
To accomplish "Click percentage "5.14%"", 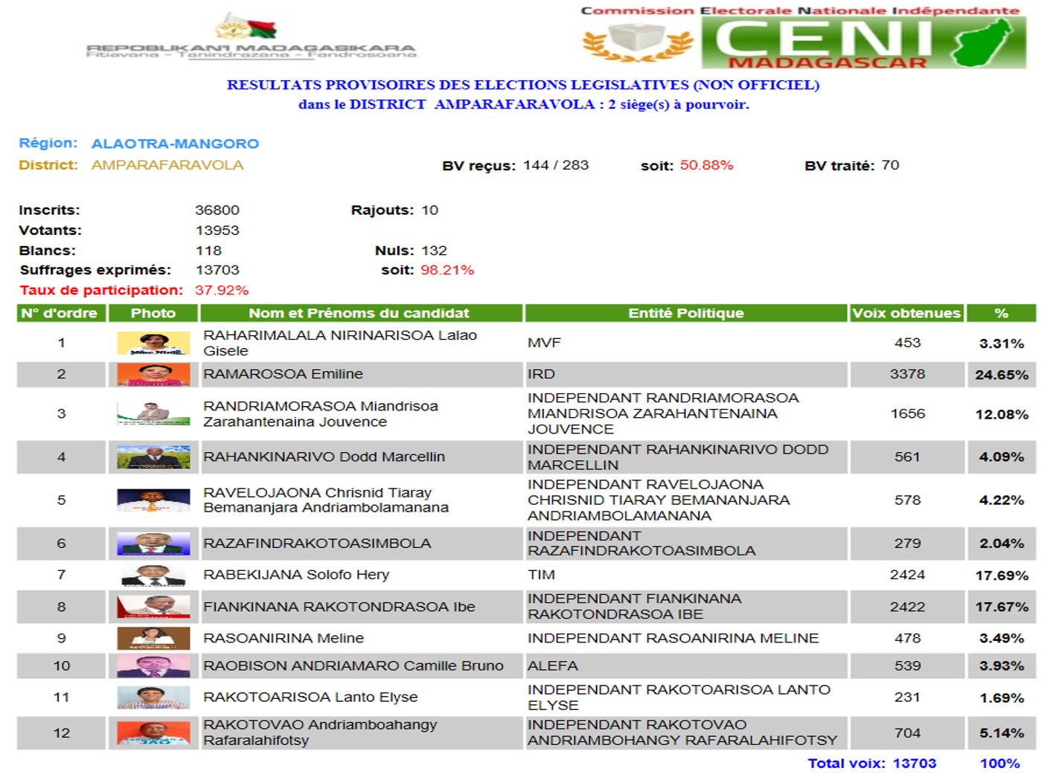I will click(x=1002, y=733).
